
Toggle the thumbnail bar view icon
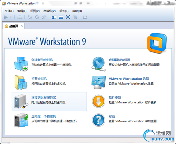(x=61, y=17)
